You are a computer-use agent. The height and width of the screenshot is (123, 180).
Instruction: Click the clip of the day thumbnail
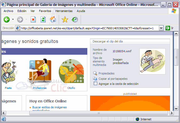coord(152,61)
